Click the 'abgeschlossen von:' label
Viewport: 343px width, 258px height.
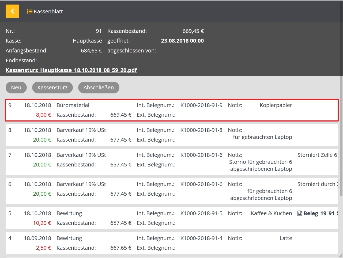tap(131, 51)
